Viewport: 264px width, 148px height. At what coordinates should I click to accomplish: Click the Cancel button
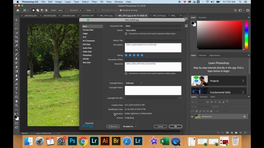coord(160,126)
